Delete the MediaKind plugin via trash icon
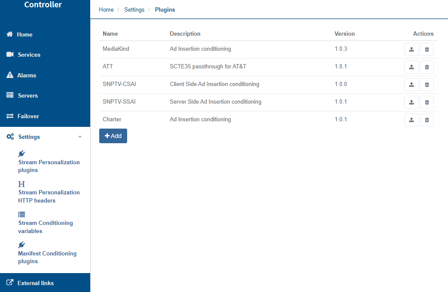The width and height of the screenshot is (448, 292). pyautogui.click(x=427, y=49)
